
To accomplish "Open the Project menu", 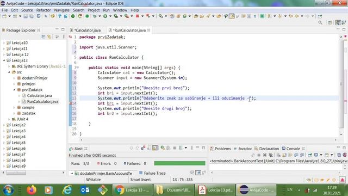I will [x=94, y=10].
